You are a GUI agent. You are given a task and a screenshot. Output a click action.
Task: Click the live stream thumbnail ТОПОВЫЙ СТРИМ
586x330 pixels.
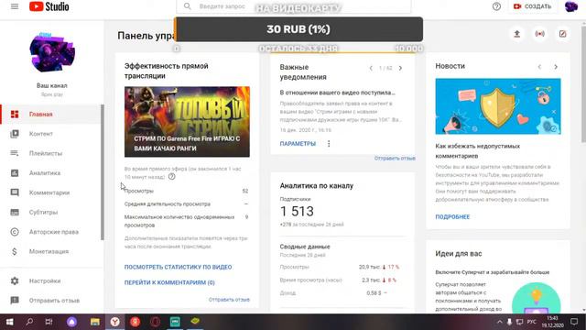[x=187, y=122]
